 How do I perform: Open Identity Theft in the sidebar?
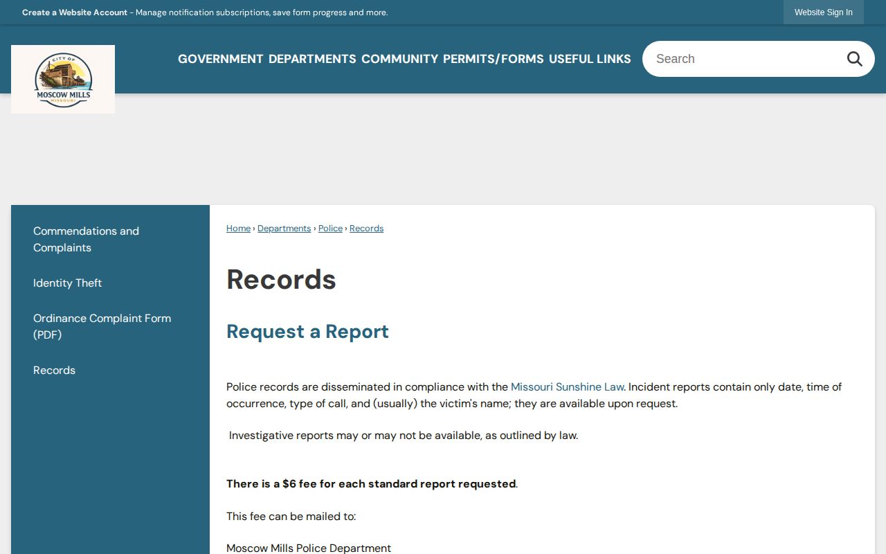[x=110, y=283]
